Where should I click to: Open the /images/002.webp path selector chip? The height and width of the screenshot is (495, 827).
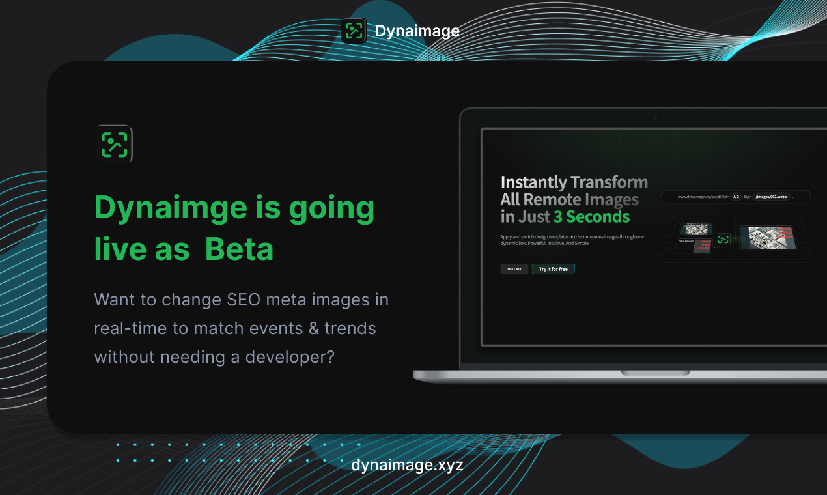(x=771, y=197)
